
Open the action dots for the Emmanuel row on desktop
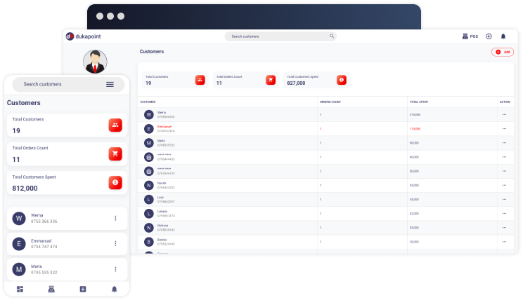[x=504, y=129]
